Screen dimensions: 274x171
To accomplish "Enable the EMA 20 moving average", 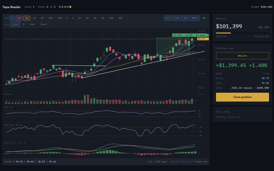I will point(87,18).
